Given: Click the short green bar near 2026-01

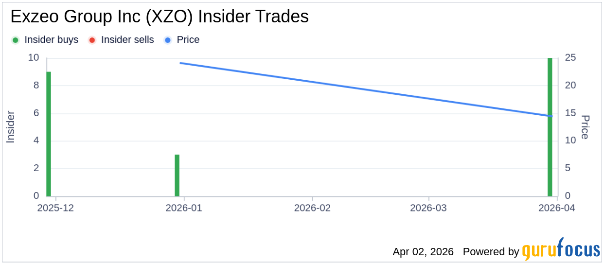Looking at the screenshot, I should point(177,175).
